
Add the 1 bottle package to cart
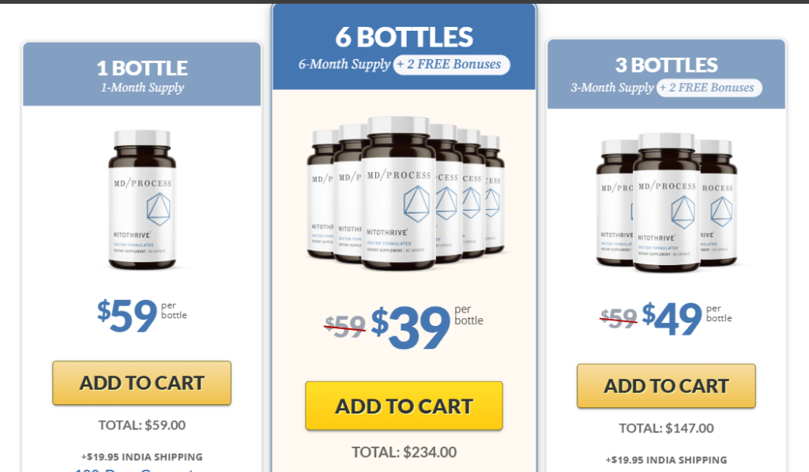(142, 383)
